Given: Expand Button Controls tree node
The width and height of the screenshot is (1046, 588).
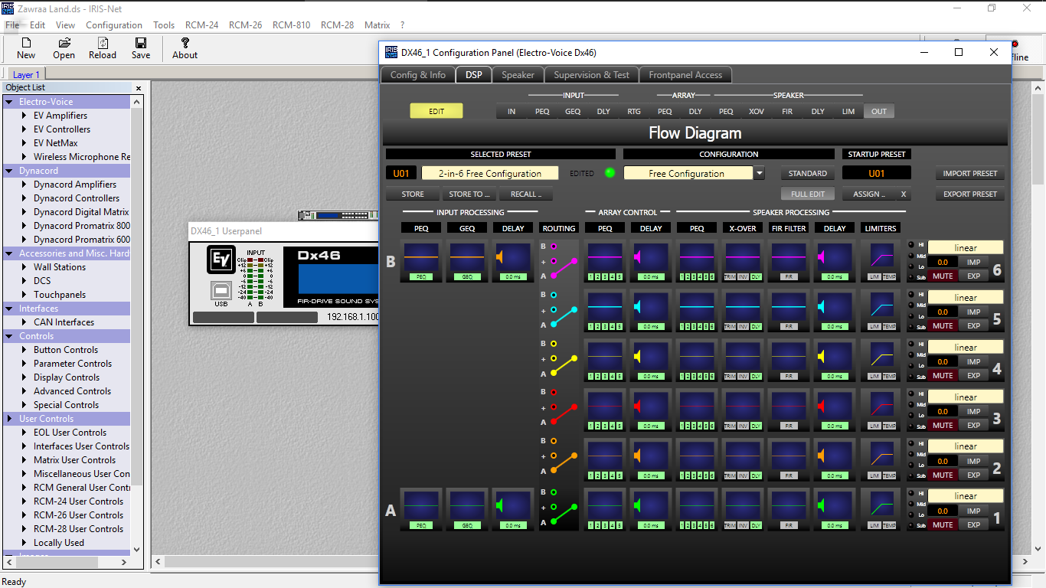Looking at the screenshot, I should [25, 350].
